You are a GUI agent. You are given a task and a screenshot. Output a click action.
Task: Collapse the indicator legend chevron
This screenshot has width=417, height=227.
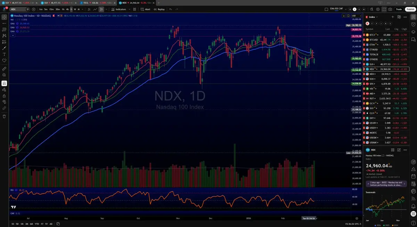tap(13, 35)
